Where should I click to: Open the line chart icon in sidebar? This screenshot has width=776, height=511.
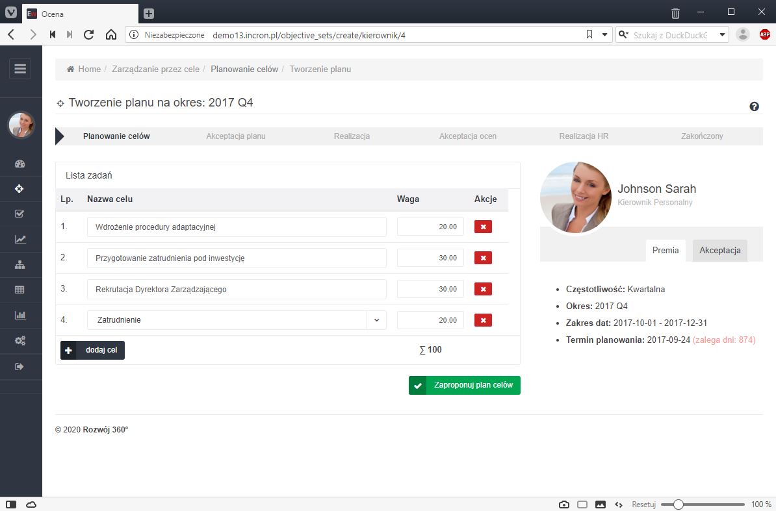(19, 240)
